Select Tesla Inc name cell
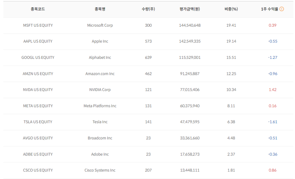295x179 pixels. tap(100, 122)
